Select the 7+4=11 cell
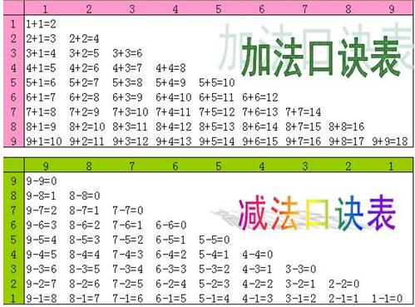 point(173,112)
